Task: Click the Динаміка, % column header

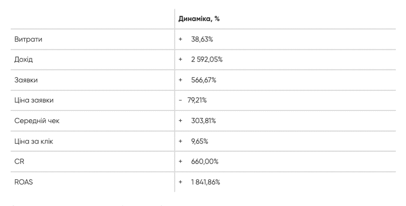Action: [199, 19]
